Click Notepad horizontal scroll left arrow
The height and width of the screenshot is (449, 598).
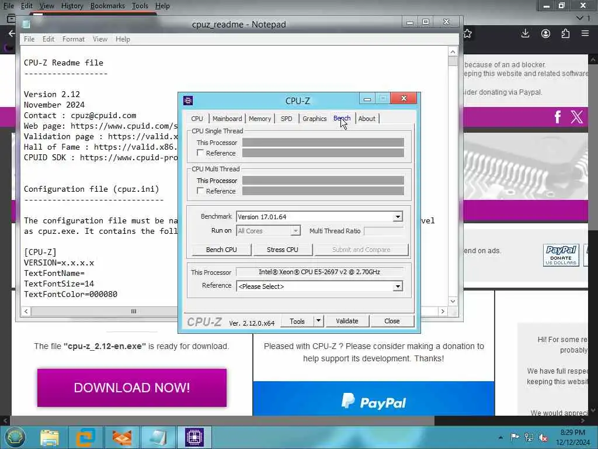26,311
